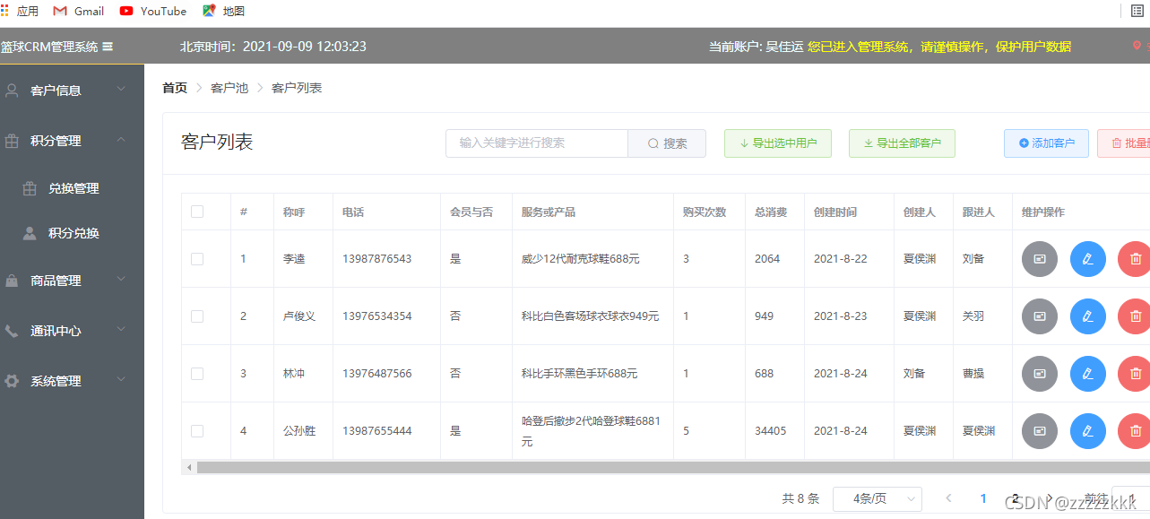
Task: Click the gift icon beside 兑换管理
Action: (30, 188)
